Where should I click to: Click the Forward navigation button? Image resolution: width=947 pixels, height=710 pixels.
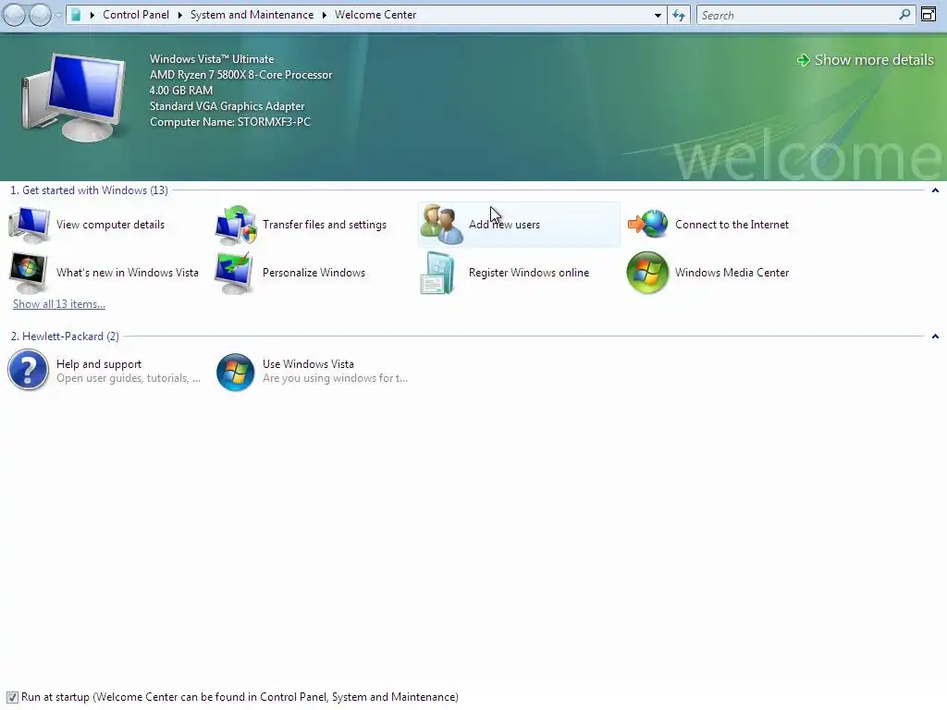40,15
